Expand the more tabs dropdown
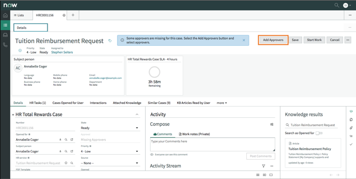 click(x=222, y=103)
